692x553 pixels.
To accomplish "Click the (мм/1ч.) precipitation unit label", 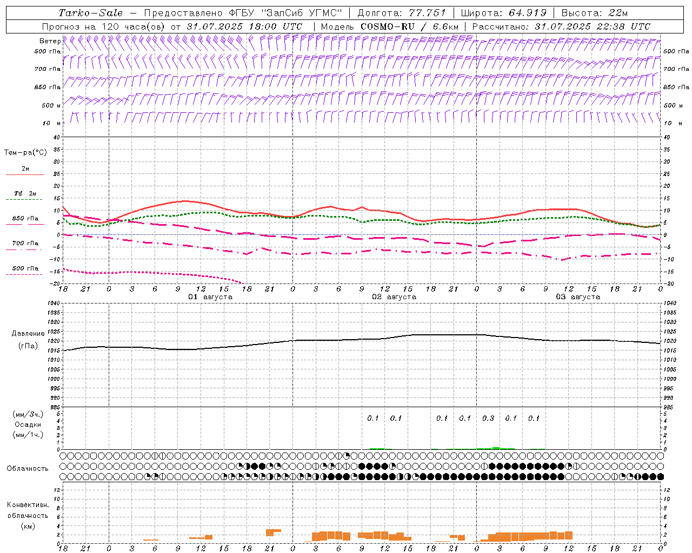I will tap(28, 435).
